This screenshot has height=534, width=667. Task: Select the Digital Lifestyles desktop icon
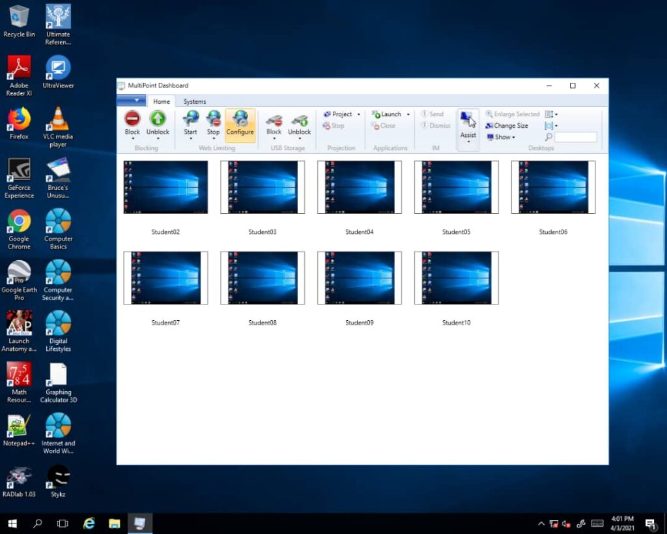coord(58,331)
